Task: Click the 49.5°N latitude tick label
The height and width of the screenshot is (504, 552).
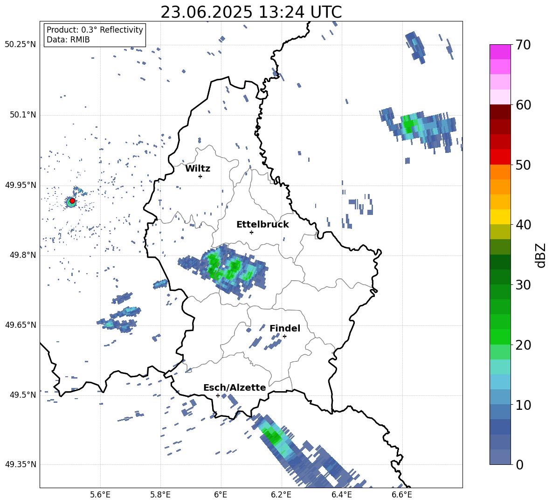Action: pyautogui.click(x=23, y=395)
